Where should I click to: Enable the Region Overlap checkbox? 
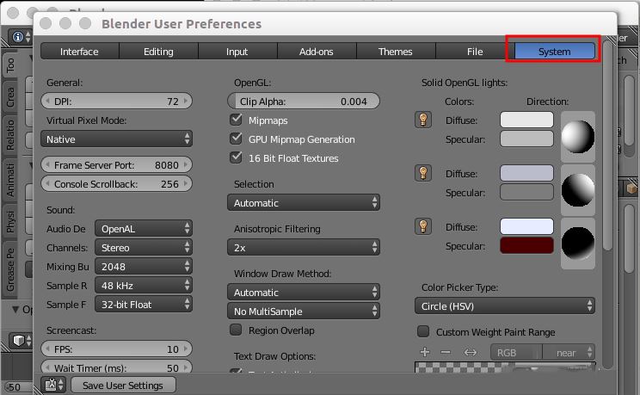236,330
